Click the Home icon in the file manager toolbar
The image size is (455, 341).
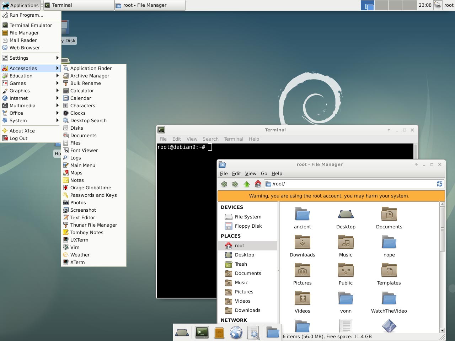coord(258,184)
